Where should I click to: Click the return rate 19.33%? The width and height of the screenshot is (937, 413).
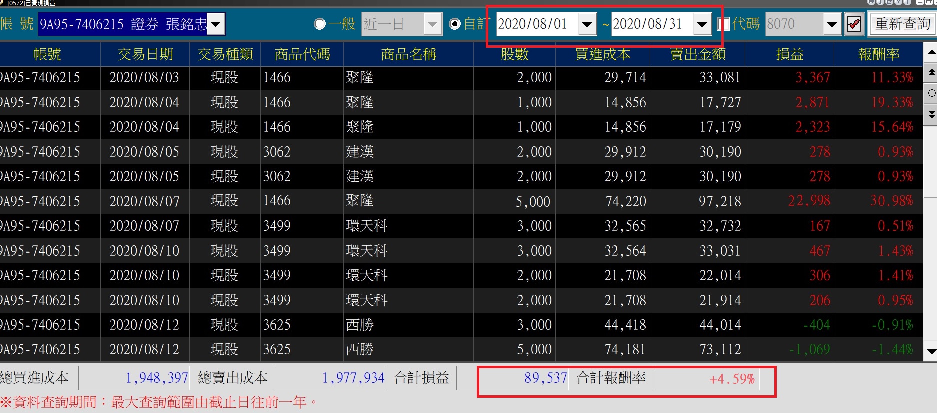892,102
